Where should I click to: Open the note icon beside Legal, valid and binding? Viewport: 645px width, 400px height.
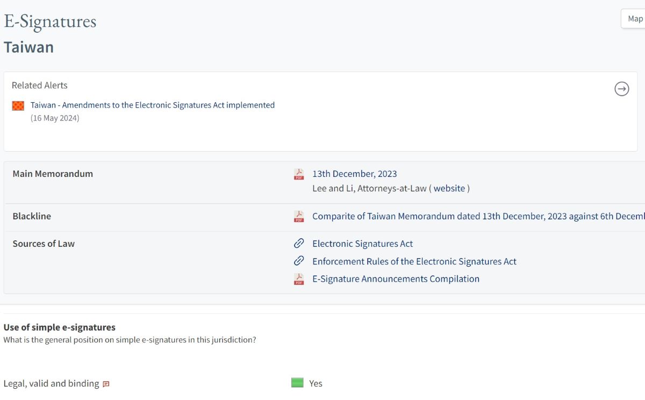pos(106,384)
